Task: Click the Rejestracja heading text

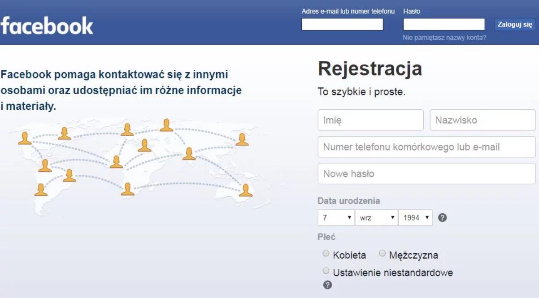Action: (x=370, y=69)
